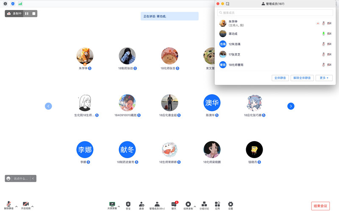Open 设置 (Settings) gear in toolbar
This screenshot has width=339, height=212.
click(x=231, y=205)
